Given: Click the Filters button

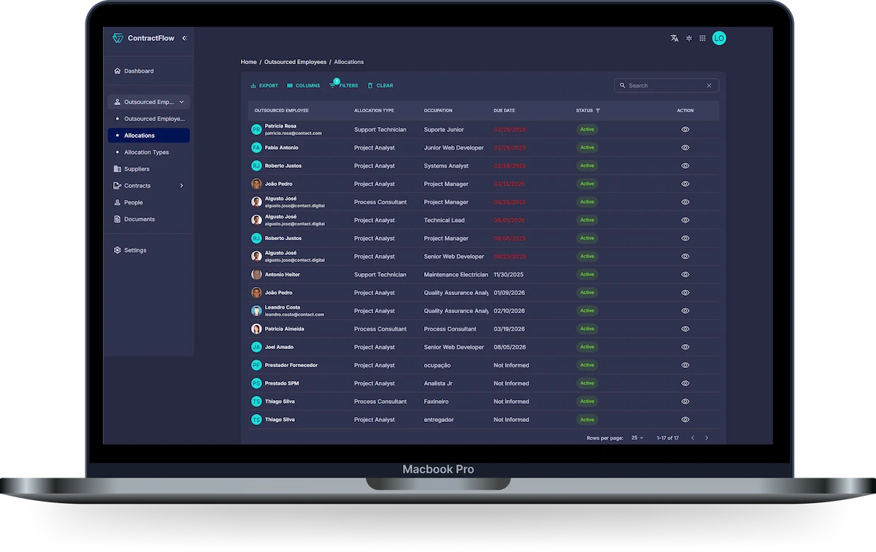Looking at the screenshot, I should pyautogui.click(x=344, y=85).
